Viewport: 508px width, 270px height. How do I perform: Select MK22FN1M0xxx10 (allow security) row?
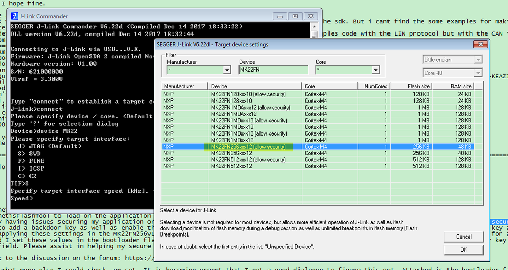318,121
